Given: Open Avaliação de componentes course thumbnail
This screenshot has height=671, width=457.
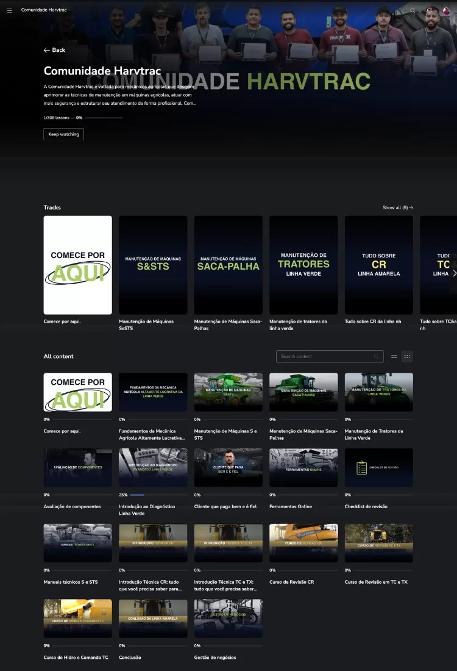Looking at the screenshot, I should click(x=78, y=467).
